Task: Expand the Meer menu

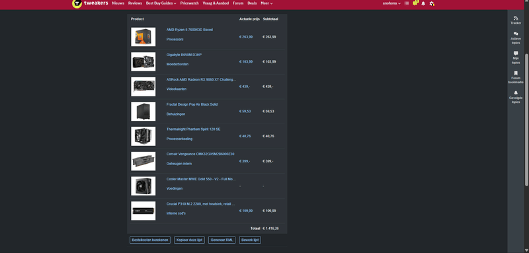Action: point(266,3)
